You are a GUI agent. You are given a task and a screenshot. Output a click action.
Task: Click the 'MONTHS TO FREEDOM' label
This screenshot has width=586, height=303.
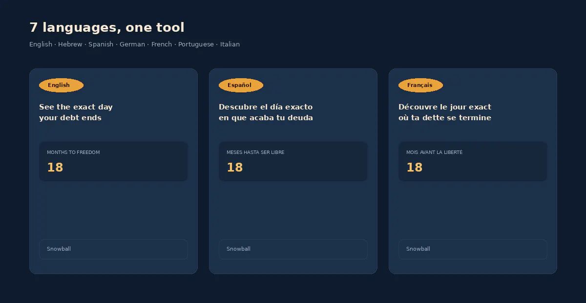click(x=73, y=152)
